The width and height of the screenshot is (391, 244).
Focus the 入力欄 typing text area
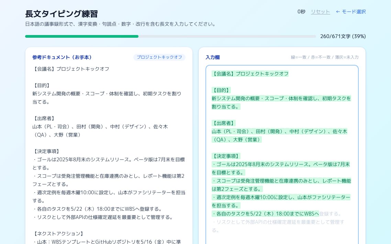tap(282, 154)
